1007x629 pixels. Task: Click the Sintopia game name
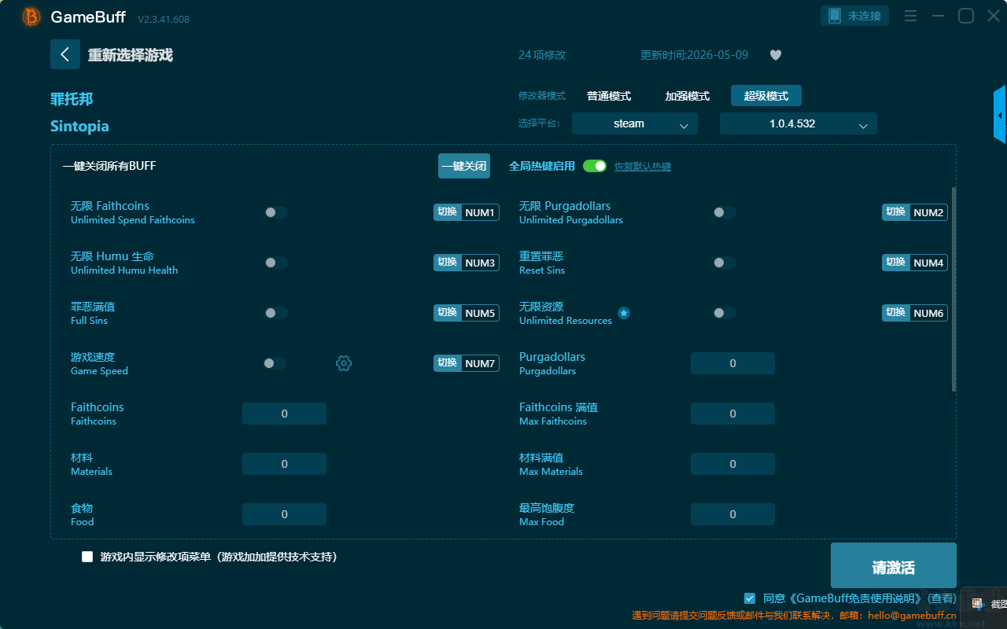pos(79,127)
